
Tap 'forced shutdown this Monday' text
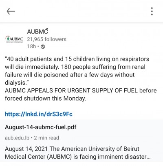point(46,99)
